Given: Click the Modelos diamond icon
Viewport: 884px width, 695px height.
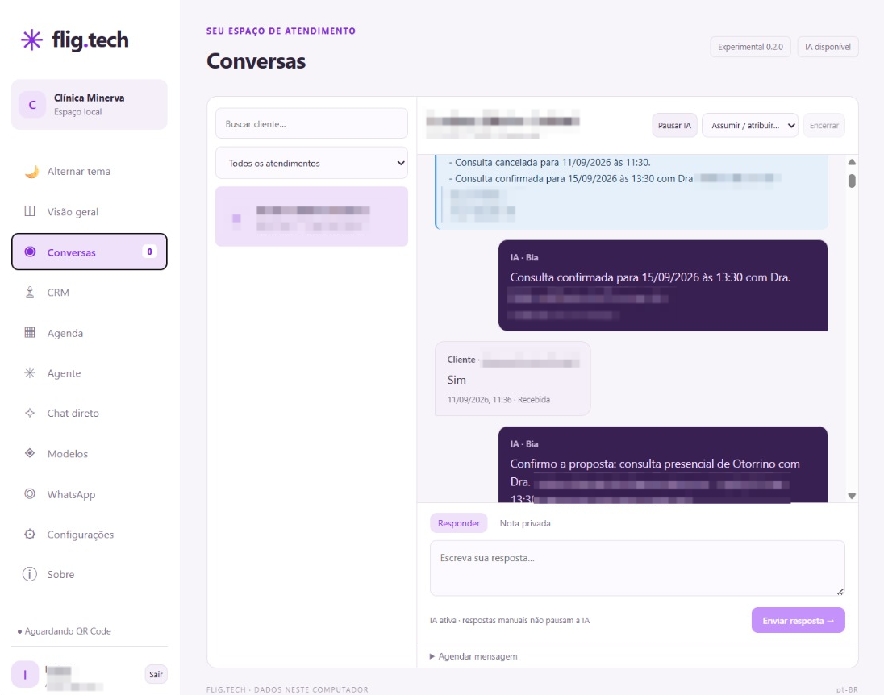Looking at the screenshot, I should [30, 453].
